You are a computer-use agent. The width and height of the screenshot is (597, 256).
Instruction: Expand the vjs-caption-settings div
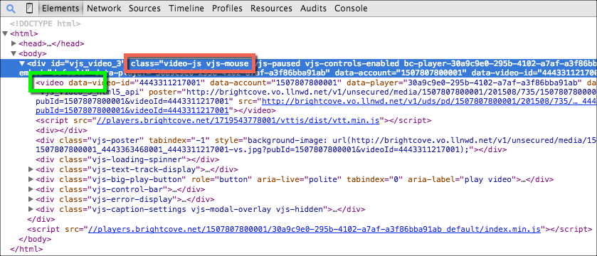click(31, 209)
